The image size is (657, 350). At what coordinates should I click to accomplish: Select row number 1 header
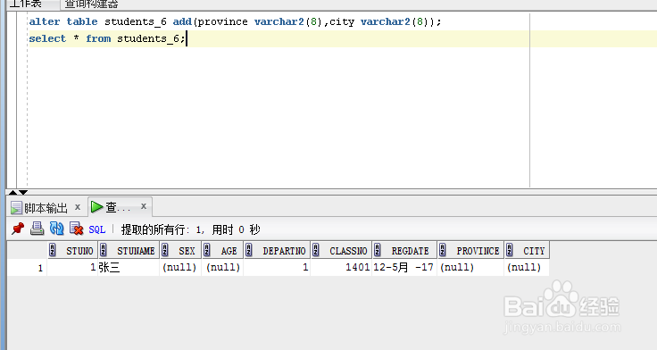pyautogui.click(x=28, y=268)
